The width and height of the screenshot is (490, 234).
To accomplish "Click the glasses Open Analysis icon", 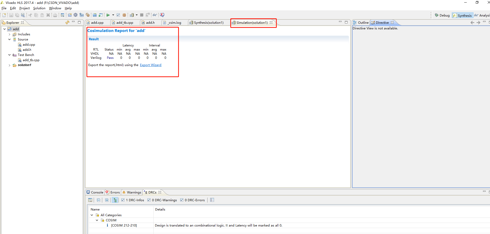I will tap(155, 15).
